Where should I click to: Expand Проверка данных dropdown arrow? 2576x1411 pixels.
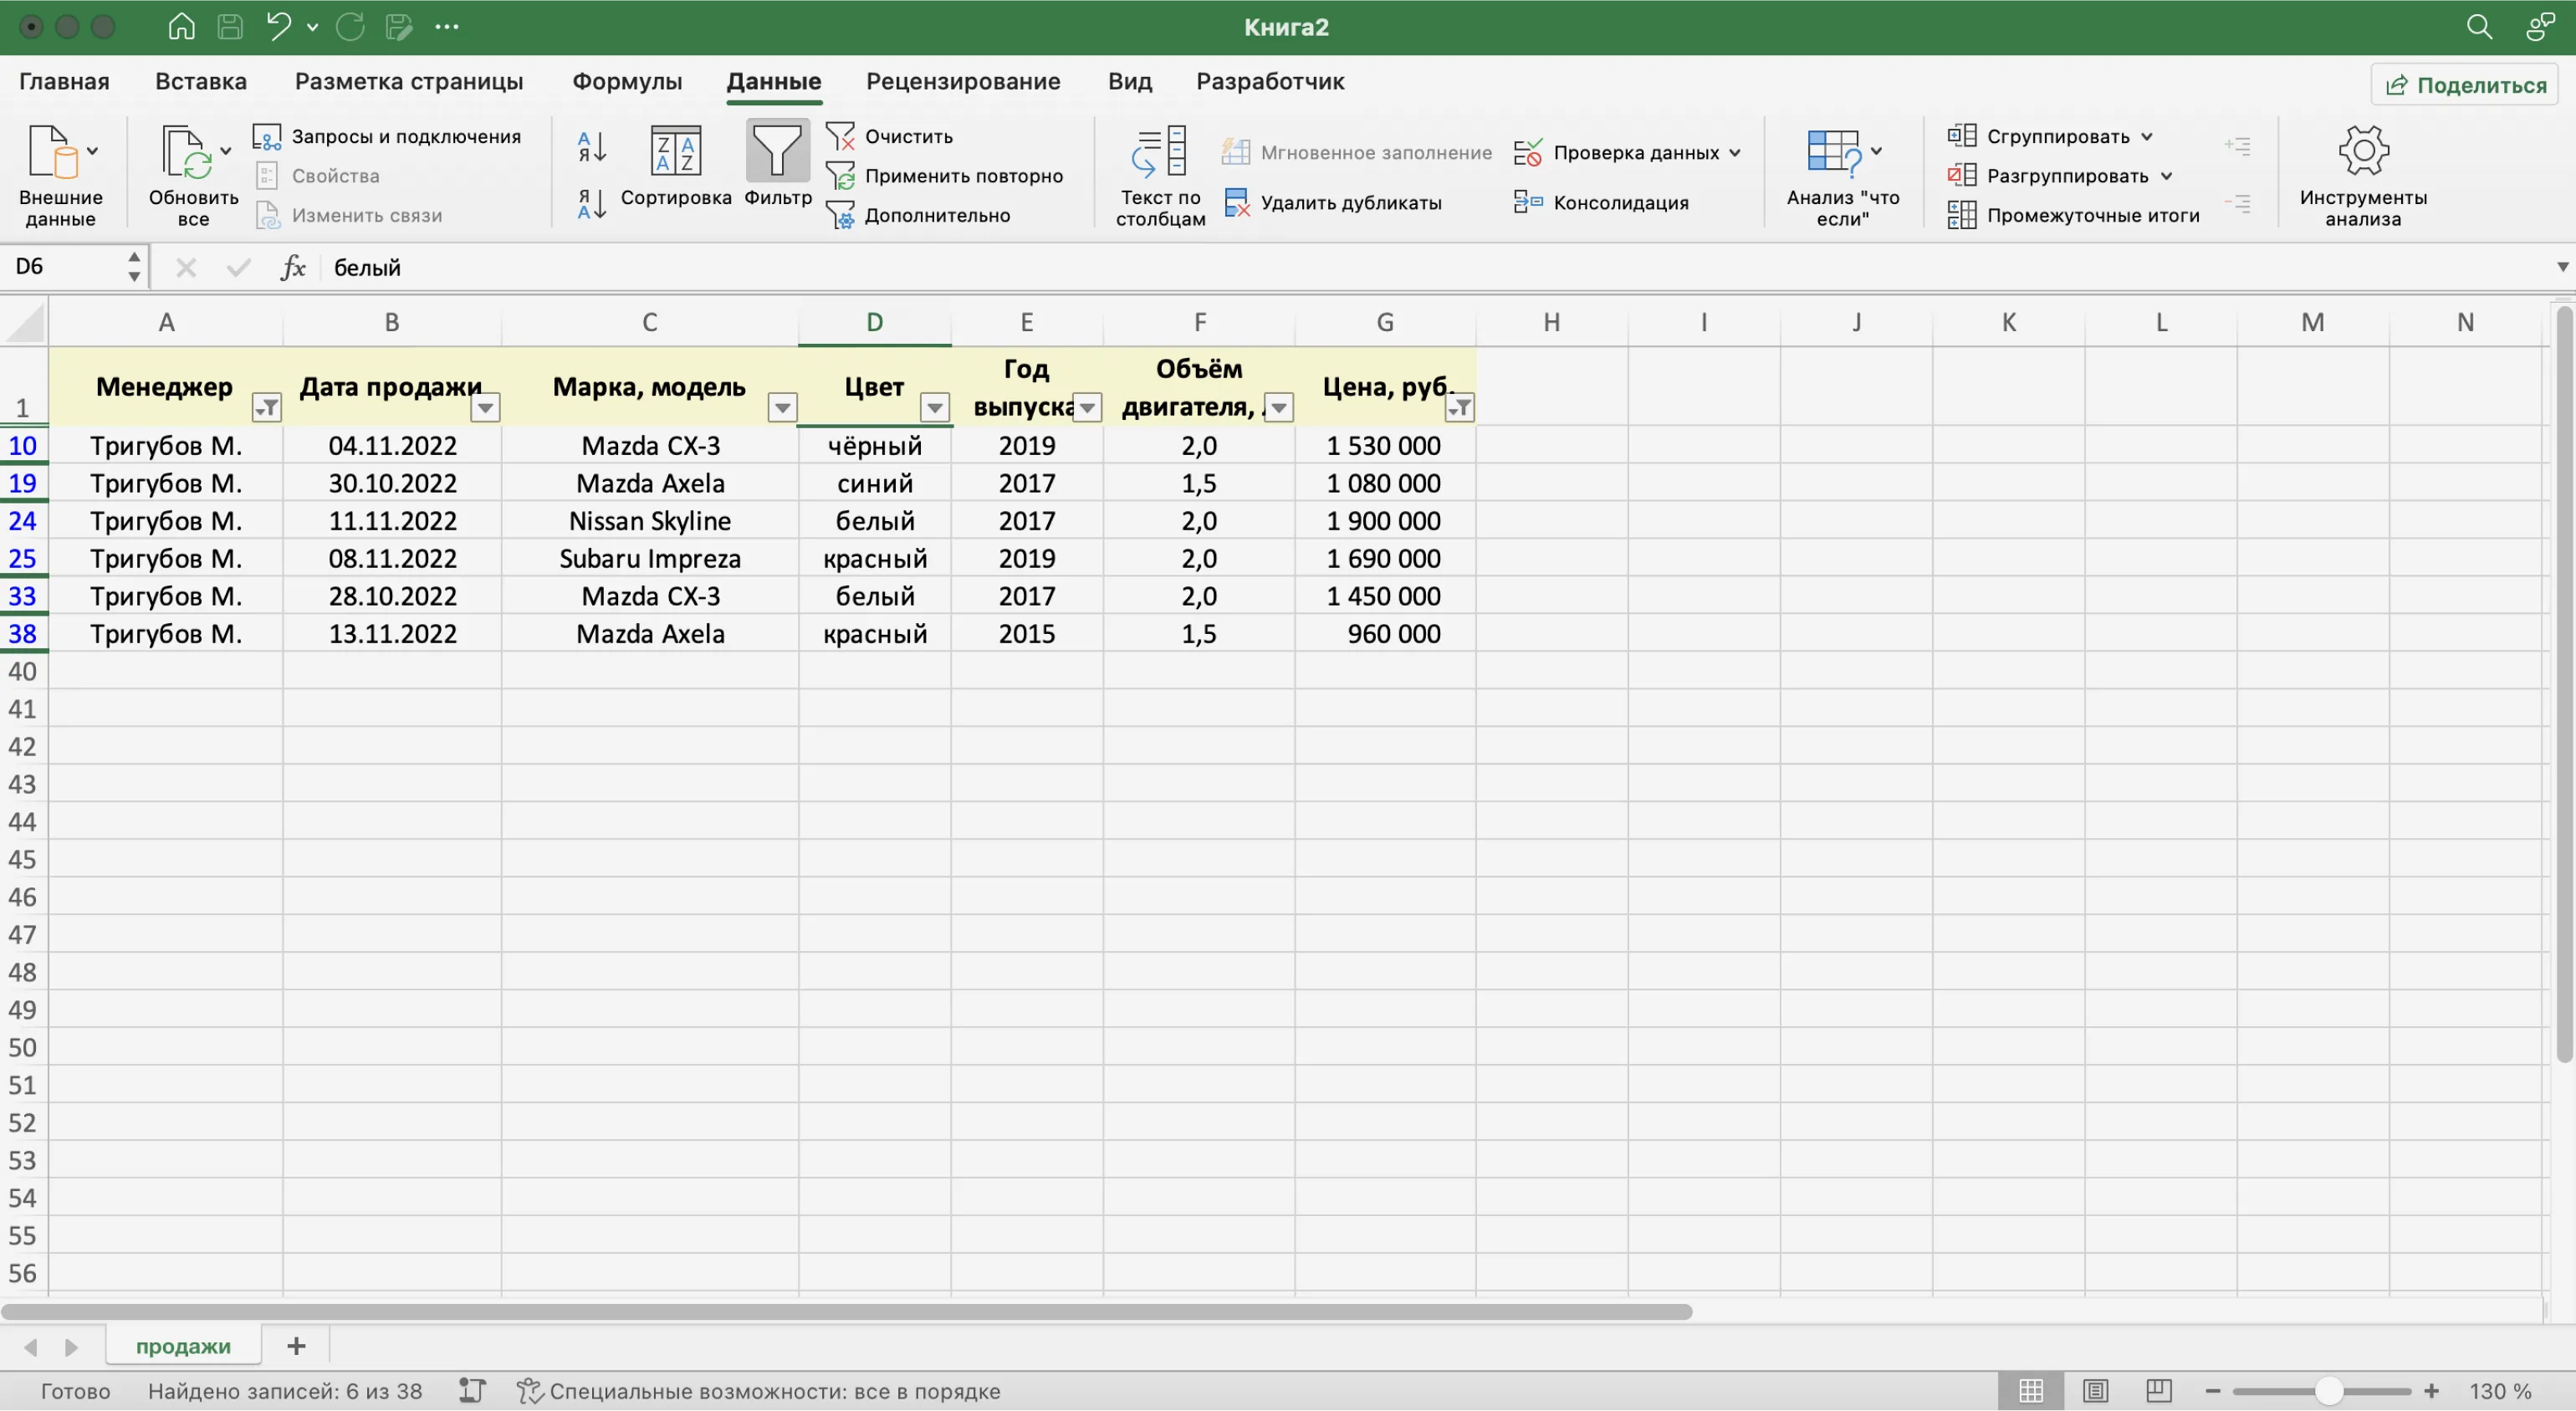pos(1735,153)
